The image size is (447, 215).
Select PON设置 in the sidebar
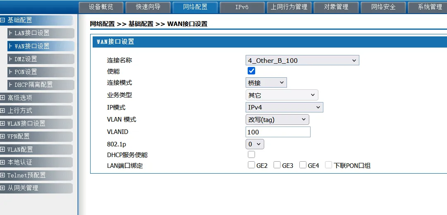41,72
